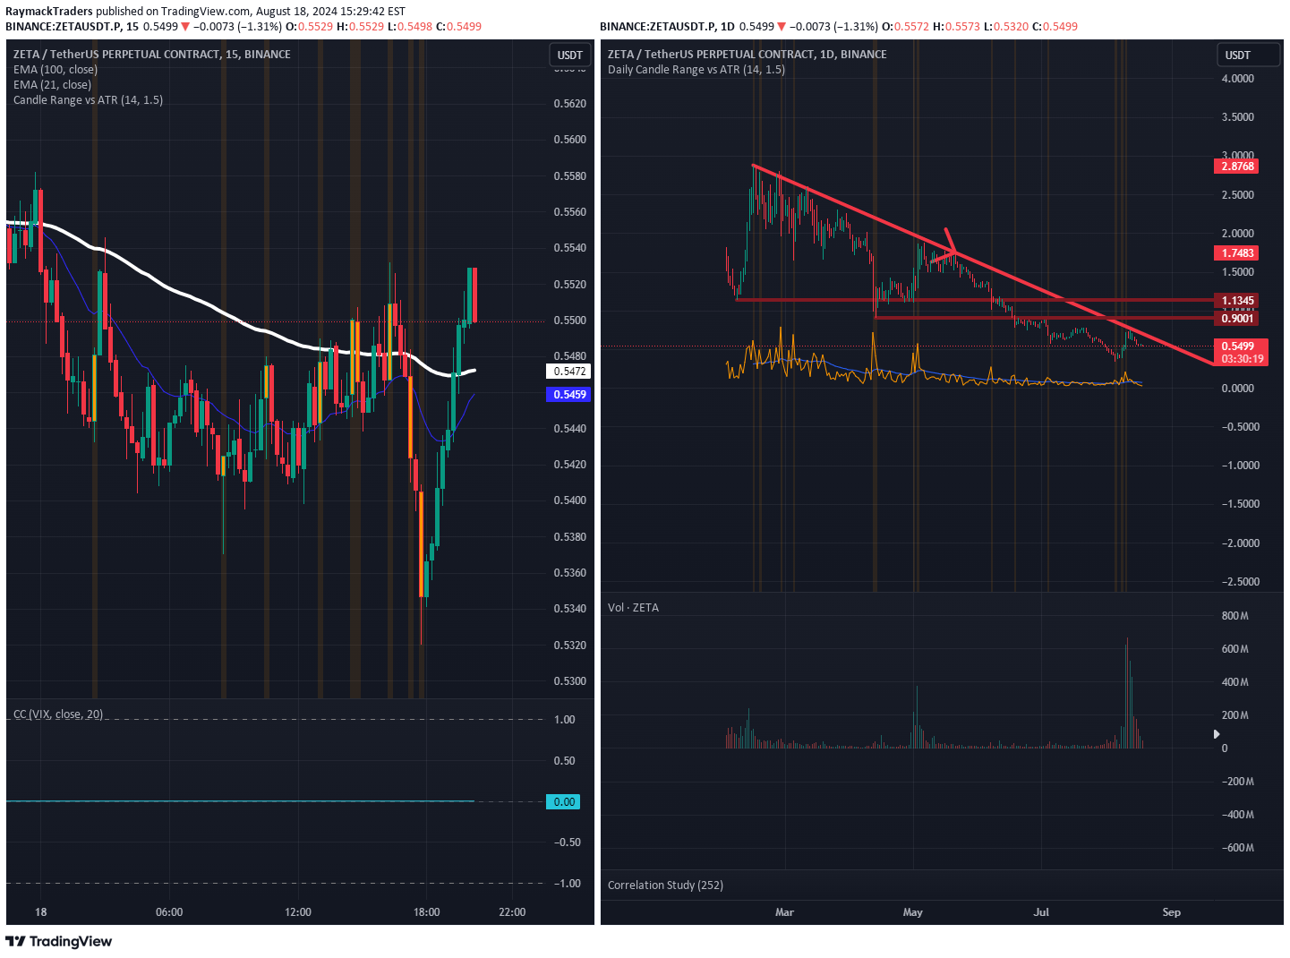This screenshot has height=958, width=1290.
Task: Click the TradingView logo at bottom left
Action: click(x=59, y=941)
